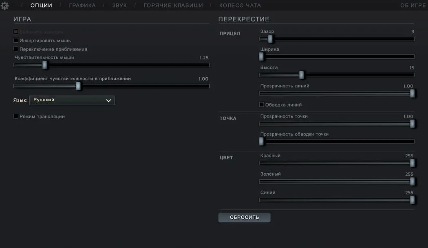428x248 pixels.
Task: Open the ЗВУК tab
Action: pos(119,5)
